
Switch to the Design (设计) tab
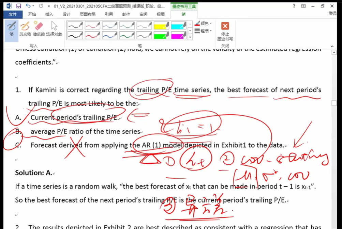(66, 14)
